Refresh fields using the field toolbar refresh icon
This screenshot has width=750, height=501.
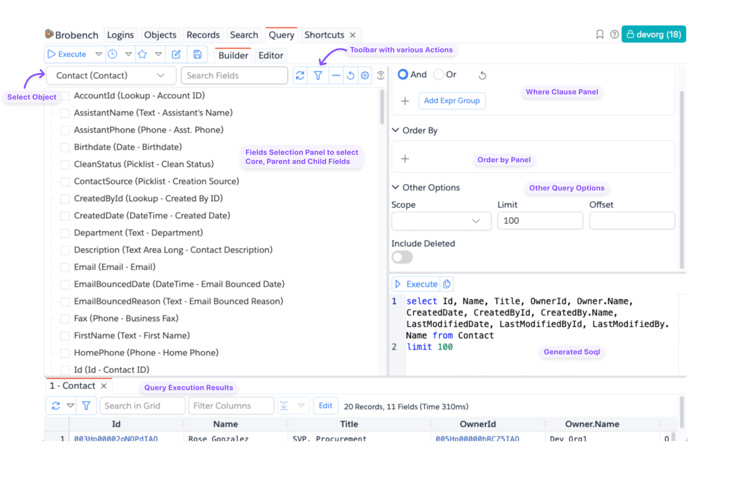click(x=300, y=75)
